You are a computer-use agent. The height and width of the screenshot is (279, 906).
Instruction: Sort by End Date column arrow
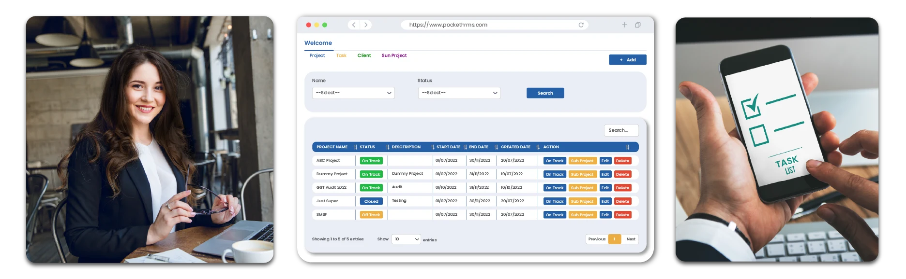coord(497,147)
